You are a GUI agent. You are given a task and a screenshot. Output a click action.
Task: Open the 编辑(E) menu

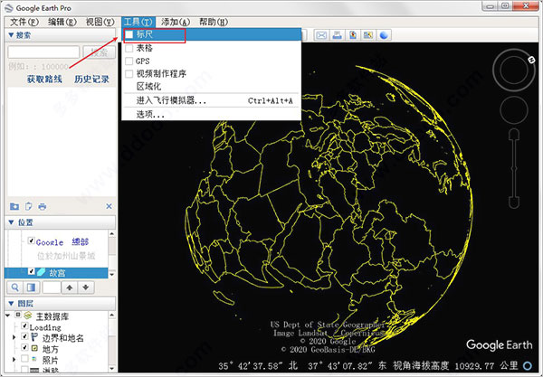click(62, 22)
